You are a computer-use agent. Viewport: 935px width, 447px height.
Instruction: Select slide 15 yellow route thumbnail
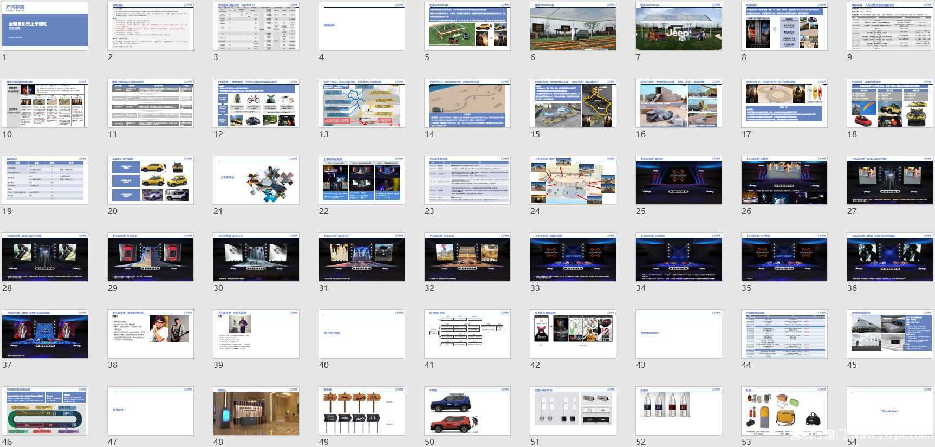(x=573, y=103)
